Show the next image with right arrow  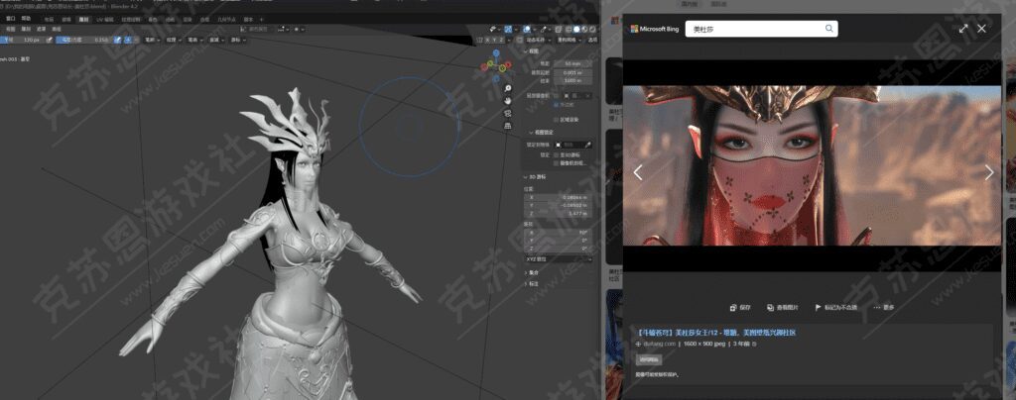(988, 172)
